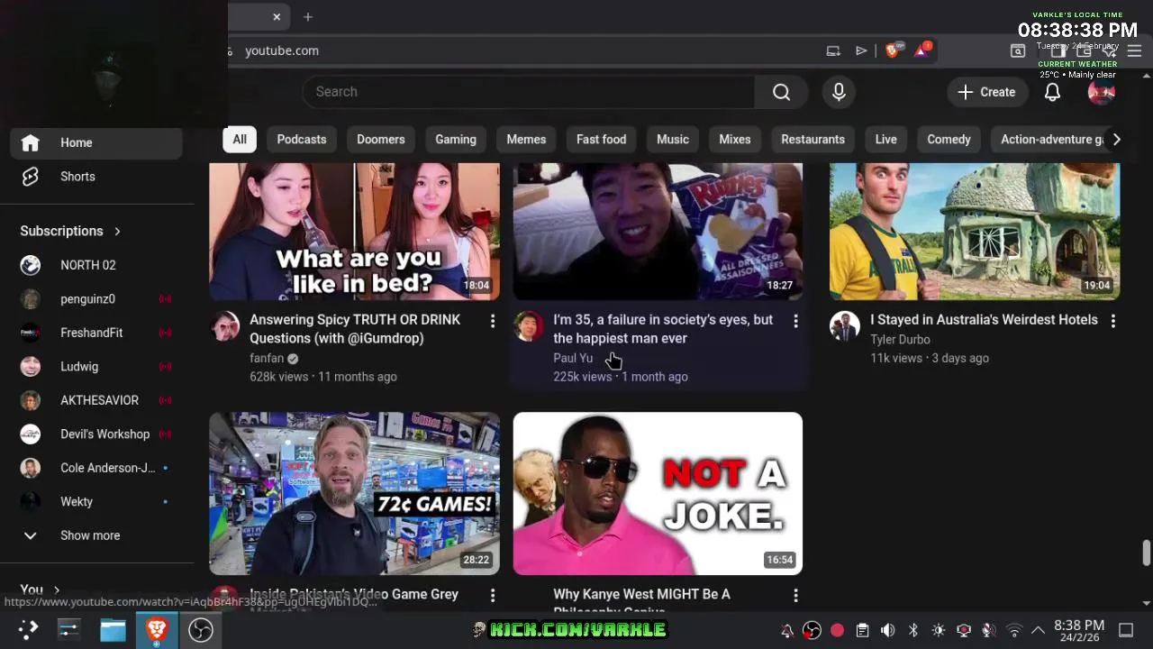
Task: Open Australia's Weirdest Hotels thumbnail
Action: (x=975, y=232)
